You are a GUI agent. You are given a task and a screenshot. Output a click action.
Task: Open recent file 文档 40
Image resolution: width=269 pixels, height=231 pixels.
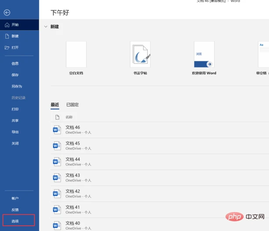coord(160,225)
